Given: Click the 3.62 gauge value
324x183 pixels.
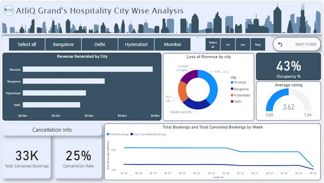Looking at the screenshot, I should click(289, 107).
